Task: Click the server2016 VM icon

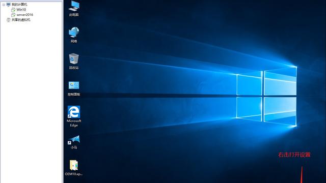Action: 13,15
